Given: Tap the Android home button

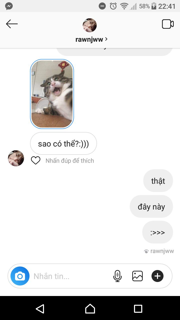Looking at the screenshot, I should click(90, 309).
